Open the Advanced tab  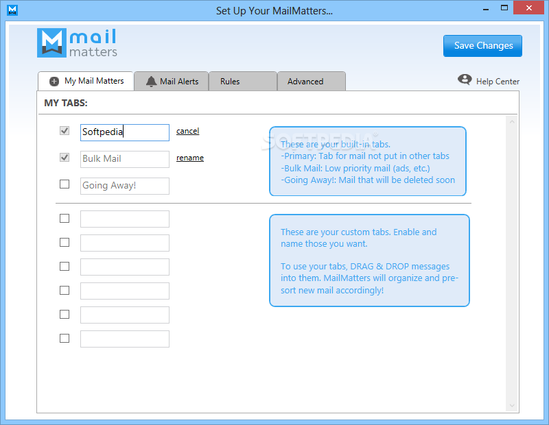point(312,81)
